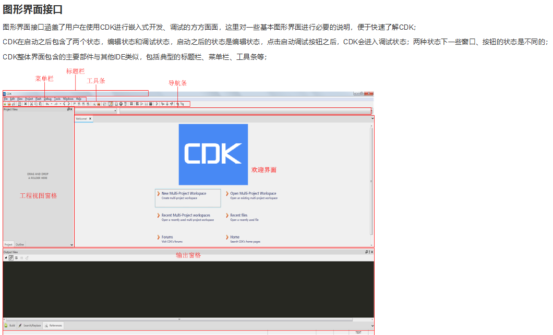Switch to the Outline tab
Image resolution: width=553 pixels, height=335 pixels.
(x=19, y=245)
